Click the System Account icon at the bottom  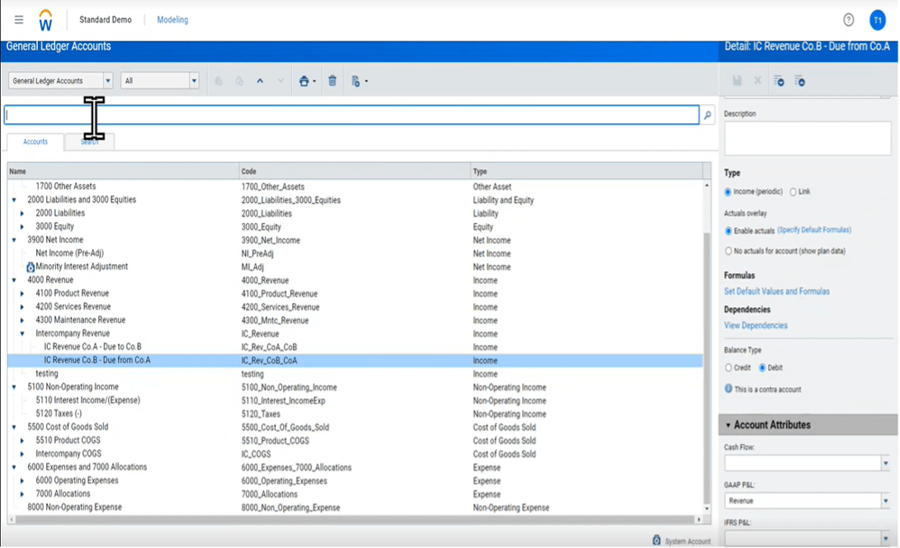(x=657, y=540)
